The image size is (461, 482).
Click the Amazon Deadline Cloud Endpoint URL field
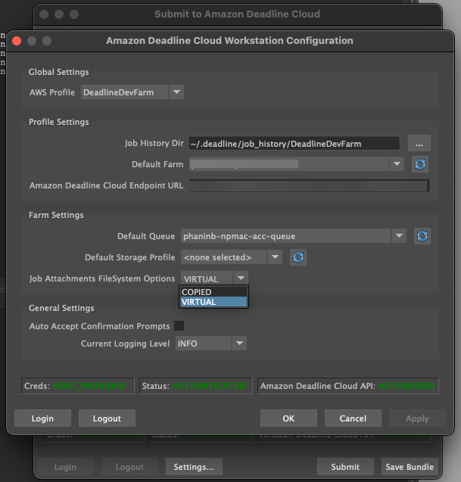309,185
